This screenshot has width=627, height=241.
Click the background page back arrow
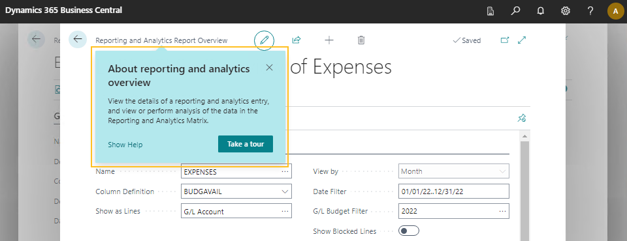point(37,39)
